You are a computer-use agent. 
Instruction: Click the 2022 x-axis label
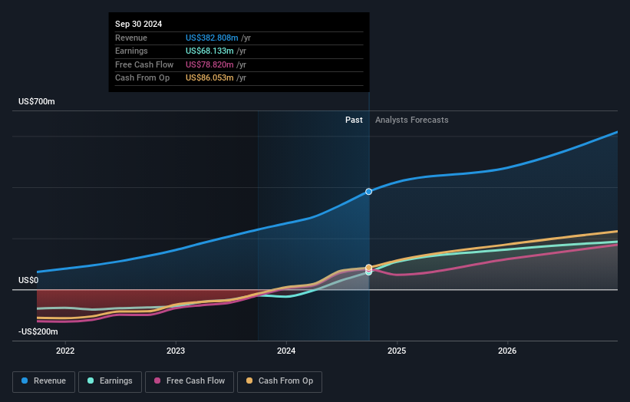65,351
